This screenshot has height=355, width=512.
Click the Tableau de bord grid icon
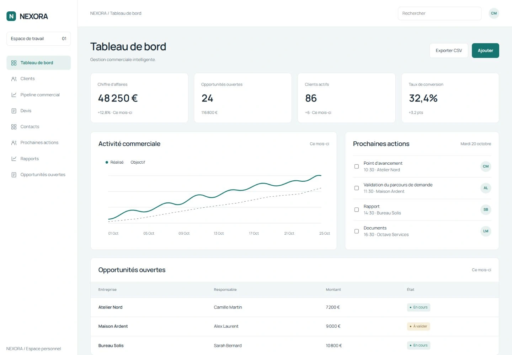click(x=14, y=63)
